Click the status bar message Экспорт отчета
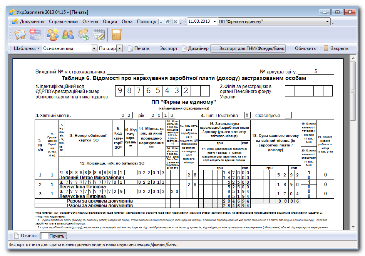The height and width of the screenshot is (256, 365). 93,244
